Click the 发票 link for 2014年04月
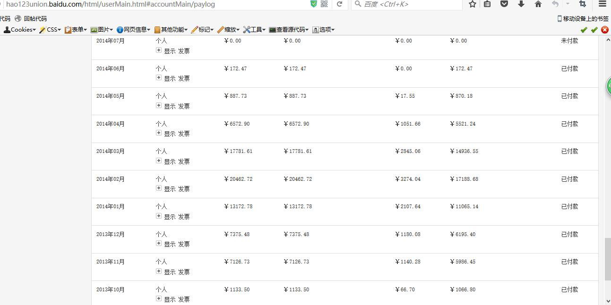The image size is (611, 305). [x=184, y=134]
